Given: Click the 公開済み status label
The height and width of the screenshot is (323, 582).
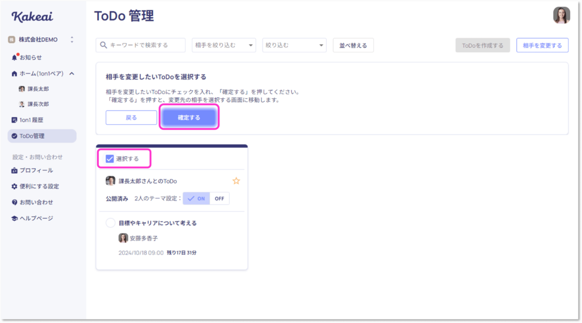Looking at the screenshot, I should [117, 199].
